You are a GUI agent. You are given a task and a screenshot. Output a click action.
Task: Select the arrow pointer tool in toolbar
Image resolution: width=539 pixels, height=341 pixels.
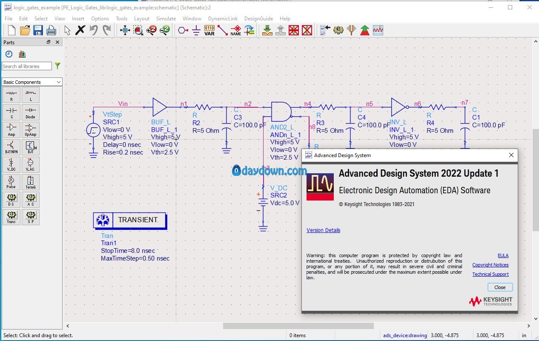click(67, 30)
